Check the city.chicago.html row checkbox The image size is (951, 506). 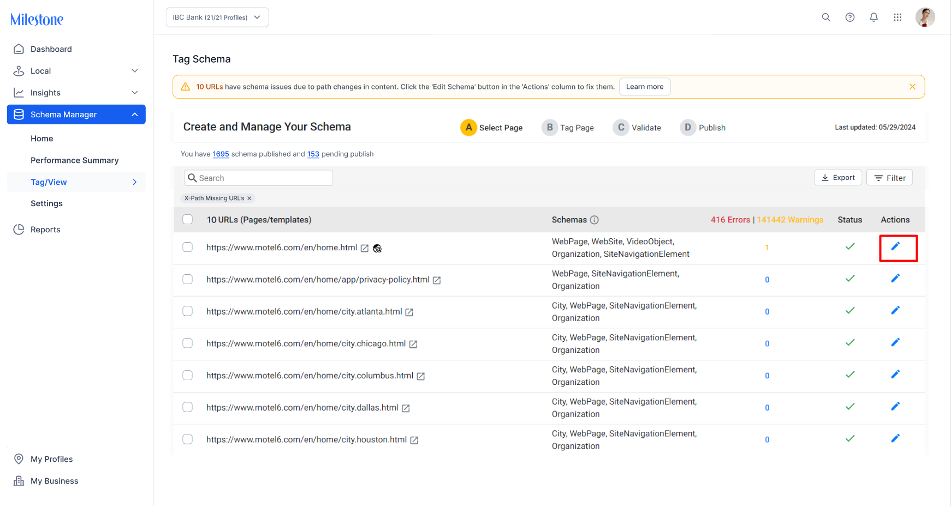tap(188, 343)
